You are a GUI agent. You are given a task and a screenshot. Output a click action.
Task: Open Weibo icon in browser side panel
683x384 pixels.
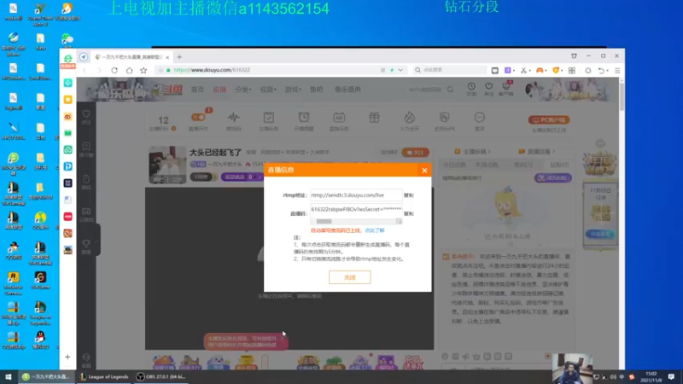pos(68,116)
